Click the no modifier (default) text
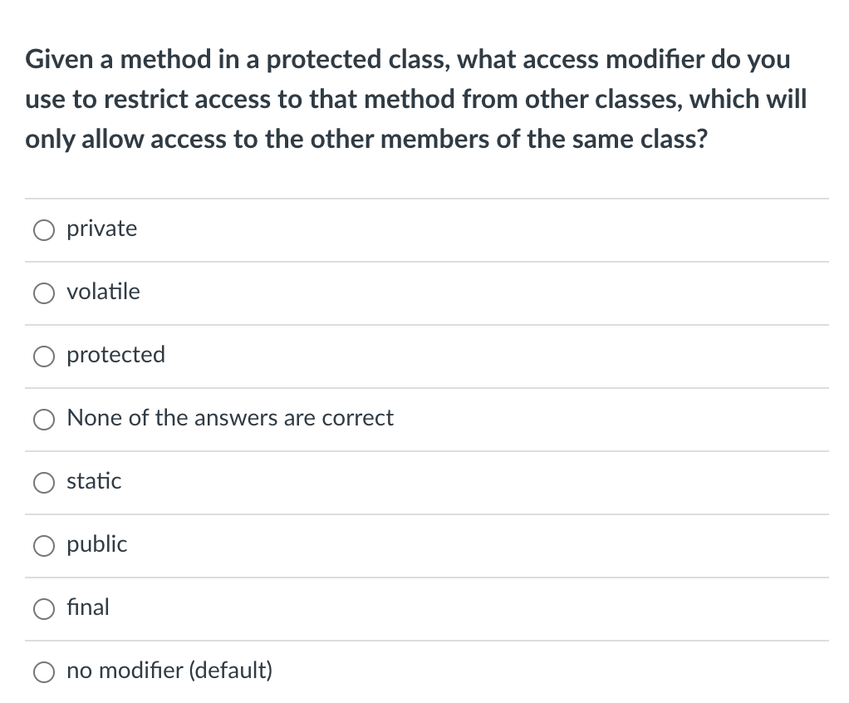Image resolution: width=849 pixels, height=703 pixels. [x=169, y=671]
